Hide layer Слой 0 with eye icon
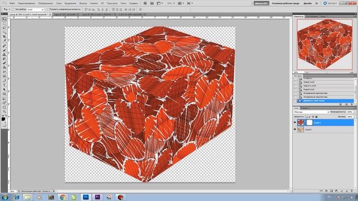 (x=295, y=130)
